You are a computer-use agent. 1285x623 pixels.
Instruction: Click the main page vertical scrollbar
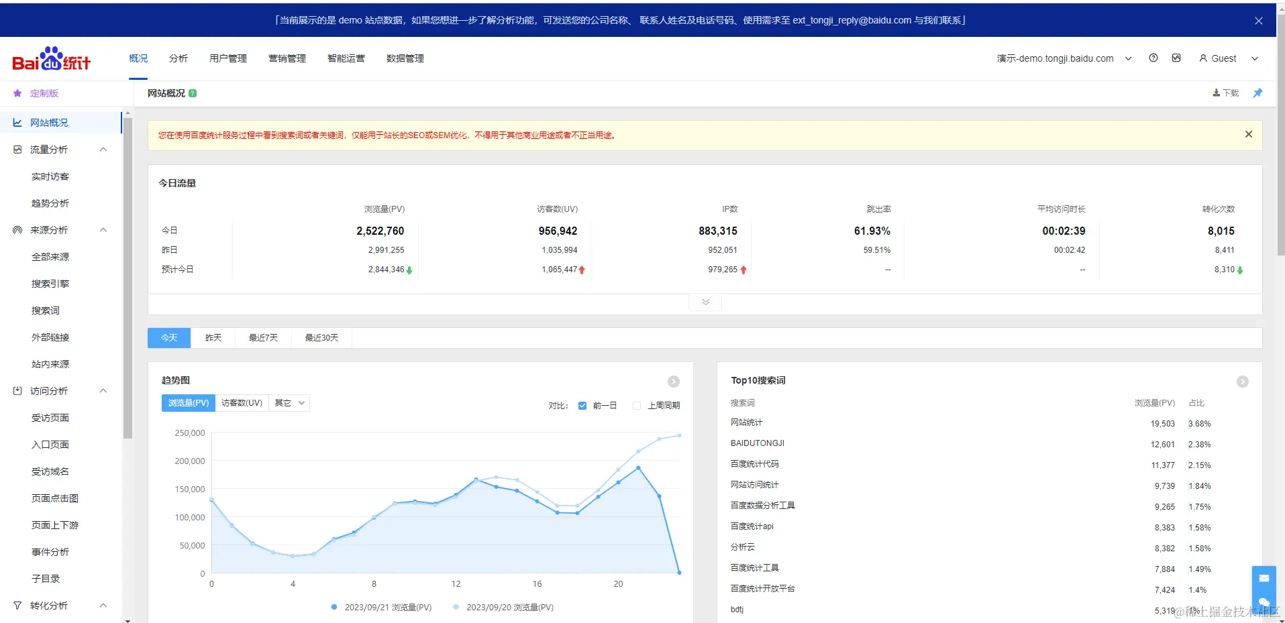pyautogui.click(x=1280, y=134)
